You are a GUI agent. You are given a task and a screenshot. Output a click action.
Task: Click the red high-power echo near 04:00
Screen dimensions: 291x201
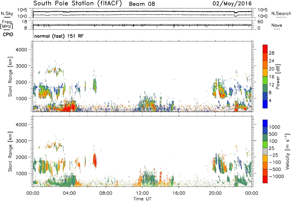pyautogui.click(x=69, y=107)
